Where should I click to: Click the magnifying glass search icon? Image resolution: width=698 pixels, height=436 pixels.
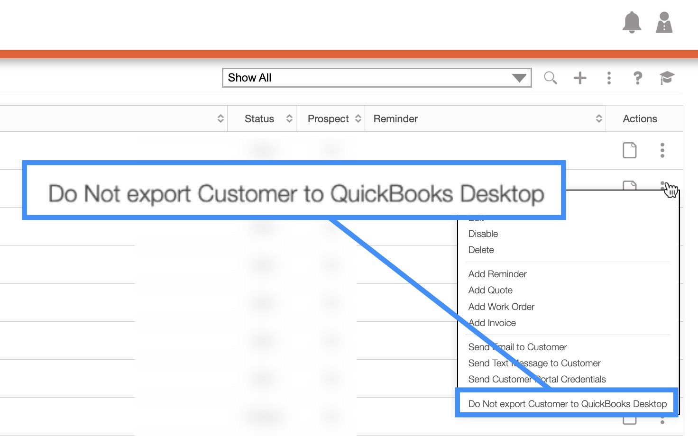pos(550,78)
